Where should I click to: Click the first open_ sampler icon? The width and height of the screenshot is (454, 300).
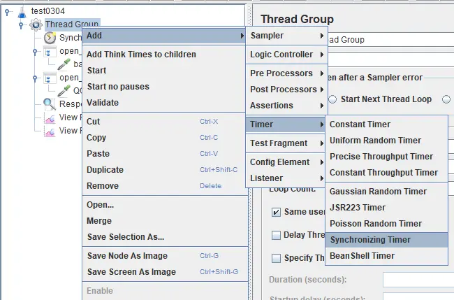(x=48, y=52)
